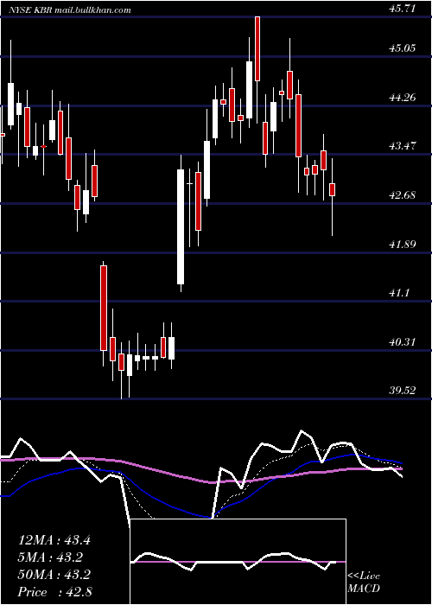Click the '5MA : 43.2' reading
The width and height of the screenshot is (432, 605).
[51, 557]
